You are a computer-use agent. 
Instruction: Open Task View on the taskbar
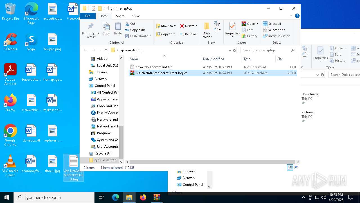[101, 197]
